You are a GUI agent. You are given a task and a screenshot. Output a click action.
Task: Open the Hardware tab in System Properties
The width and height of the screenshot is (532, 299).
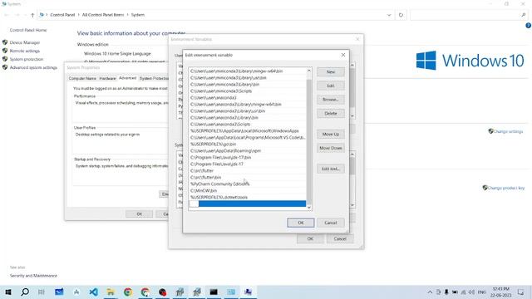[x=107, y=78]
